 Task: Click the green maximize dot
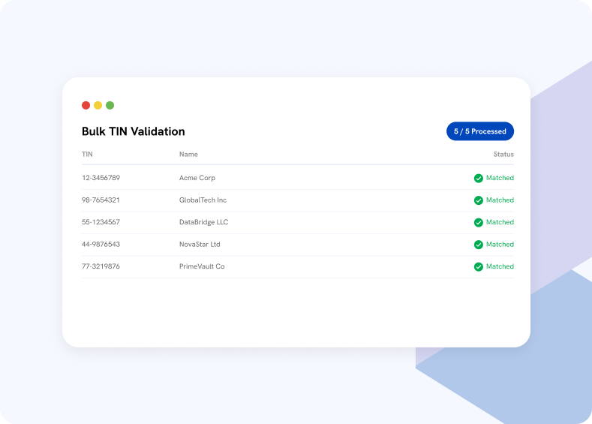pos(110,105)
